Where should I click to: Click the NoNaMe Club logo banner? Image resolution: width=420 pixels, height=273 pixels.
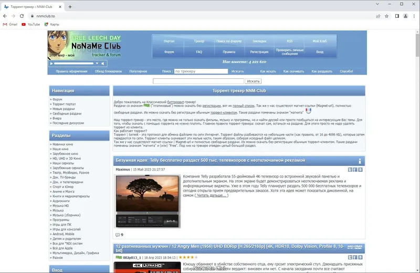(85, 45)
